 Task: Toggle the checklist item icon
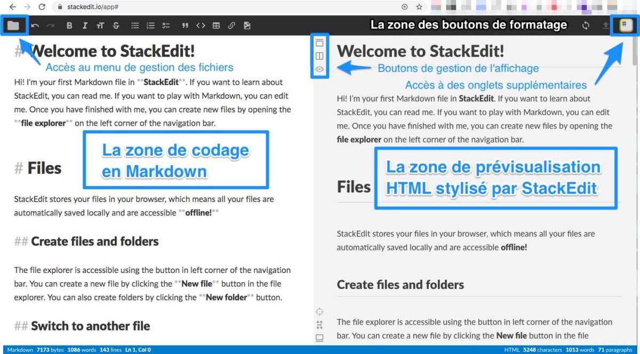166,25
